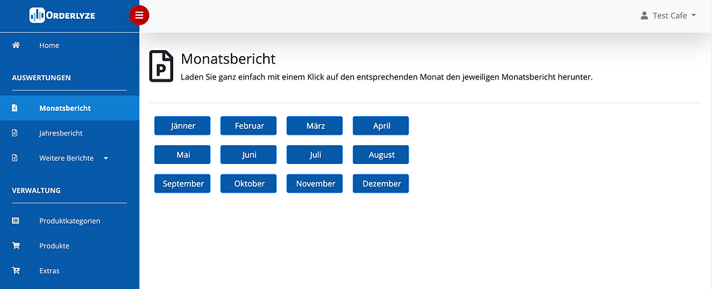The image size is (712, 289).
Task: Download the Oktober report
Action: point(248,183)
